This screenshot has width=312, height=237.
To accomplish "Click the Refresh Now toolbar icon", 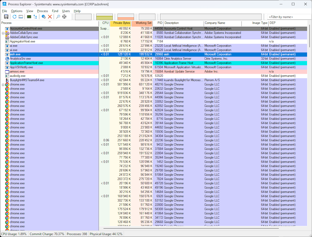I will 15,17.
